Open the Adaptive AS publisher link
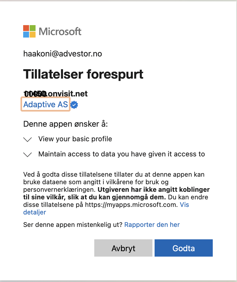 (46, 104)
